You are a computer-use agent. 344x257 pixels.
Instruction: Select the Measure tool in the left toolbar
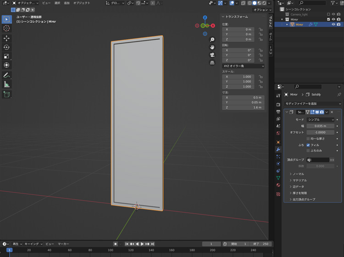coord(6,84)
